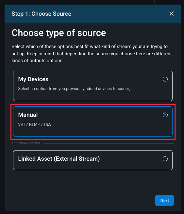
Task: Click the dark backdrop outside the dialog
Action: [x=2, y=109]
